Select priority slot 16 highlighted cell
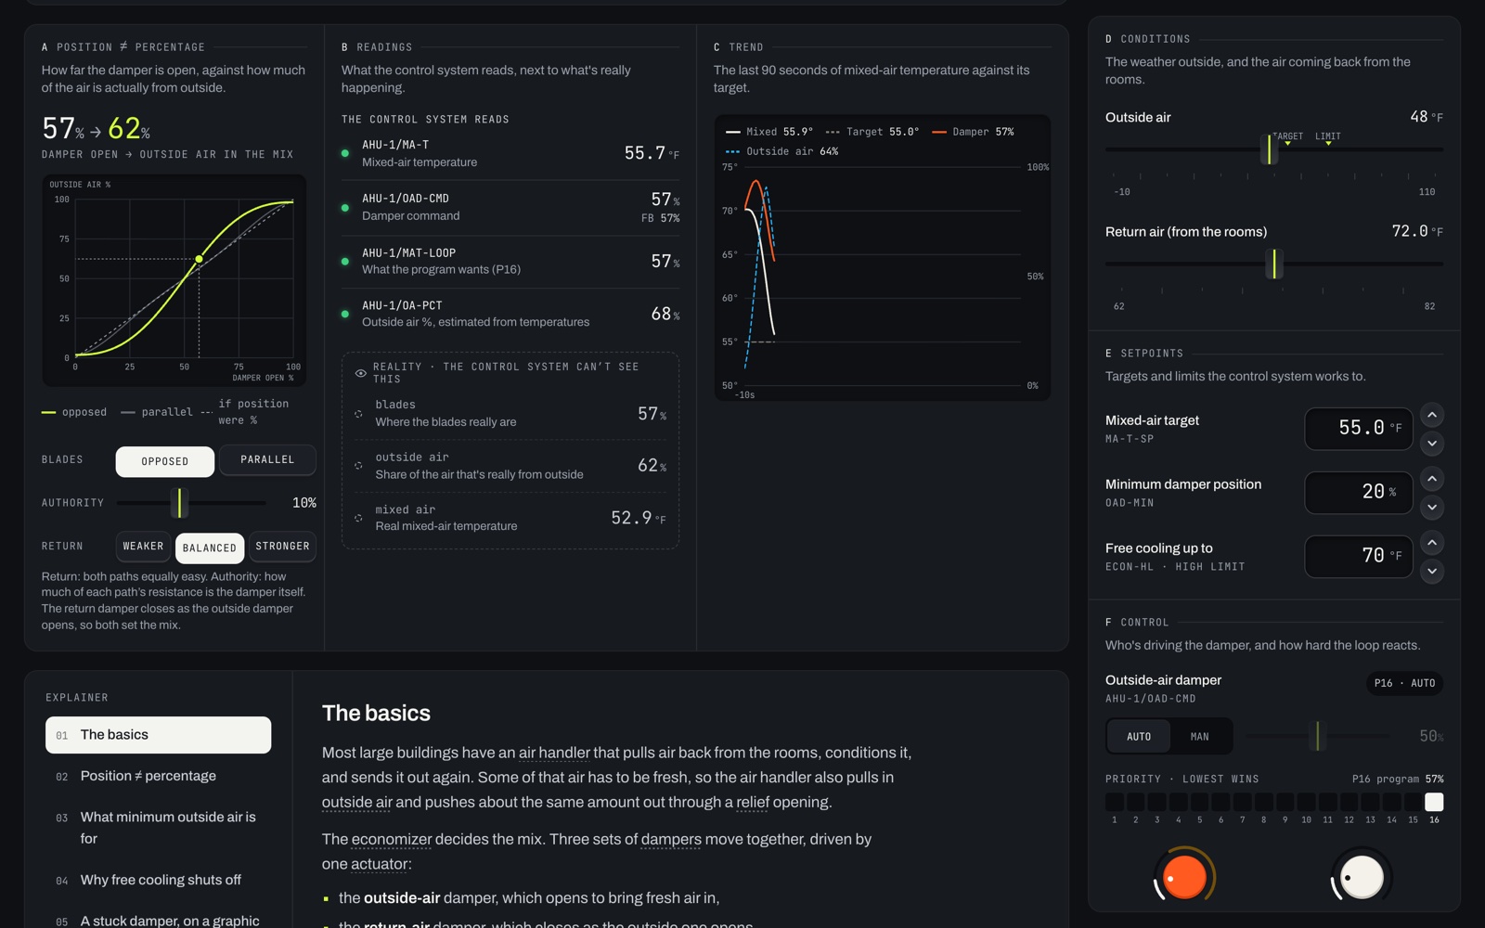Viewport: 1485px width, 928px height. pos(1434,802)
